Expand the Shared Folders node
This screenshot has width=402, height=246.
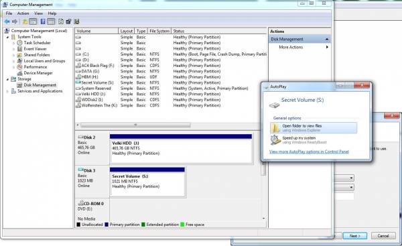point(13,55)
